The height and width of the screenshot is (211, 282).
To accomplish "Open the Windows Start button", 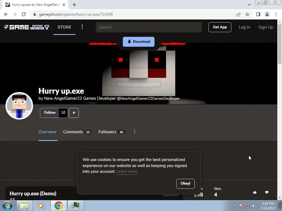I will (x=7, y=206).
